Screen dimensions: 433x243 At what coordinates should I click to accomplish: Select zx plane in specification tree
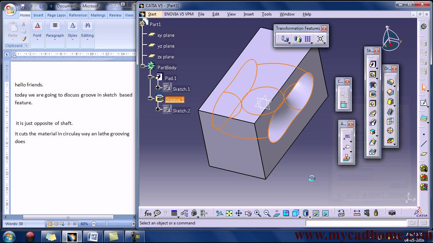pyautogui.click(x=166, y=57)
